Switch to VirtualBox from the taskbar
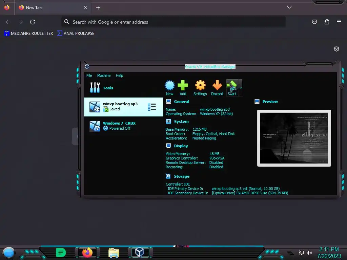The width and height of the screenshot is (347, 260). [140, 253]
